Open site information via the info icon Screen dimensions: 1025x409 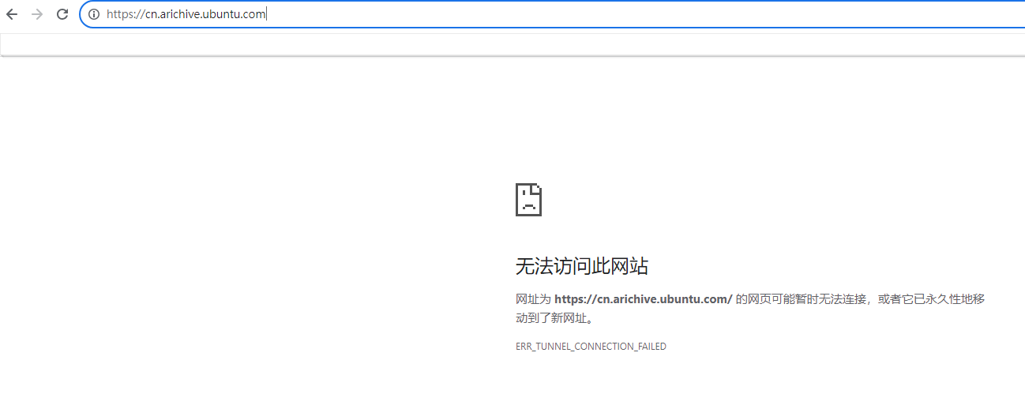click(x=94, y=14)
